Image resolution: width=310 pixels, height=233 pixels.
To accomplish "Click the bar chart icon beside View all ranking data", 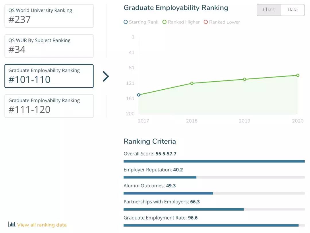I will coord(12,224).
